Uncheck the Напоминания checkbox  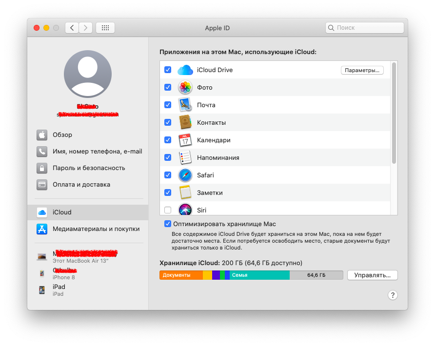168,157
